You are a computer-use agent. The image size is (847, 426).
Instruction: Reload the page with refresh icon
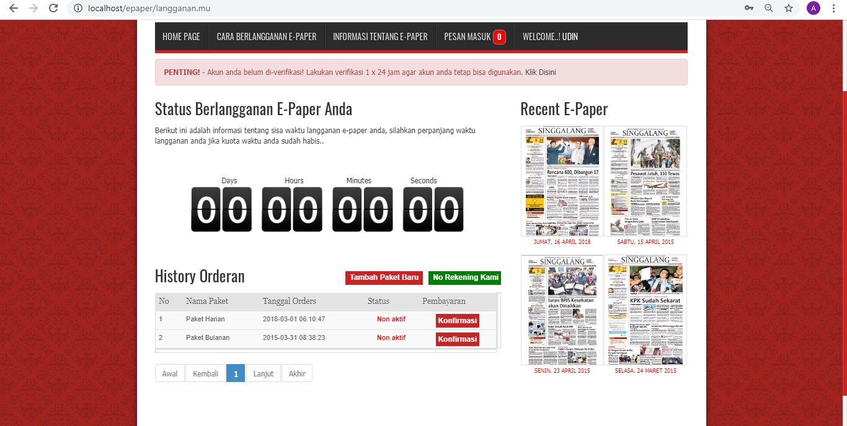coord(53,8)
